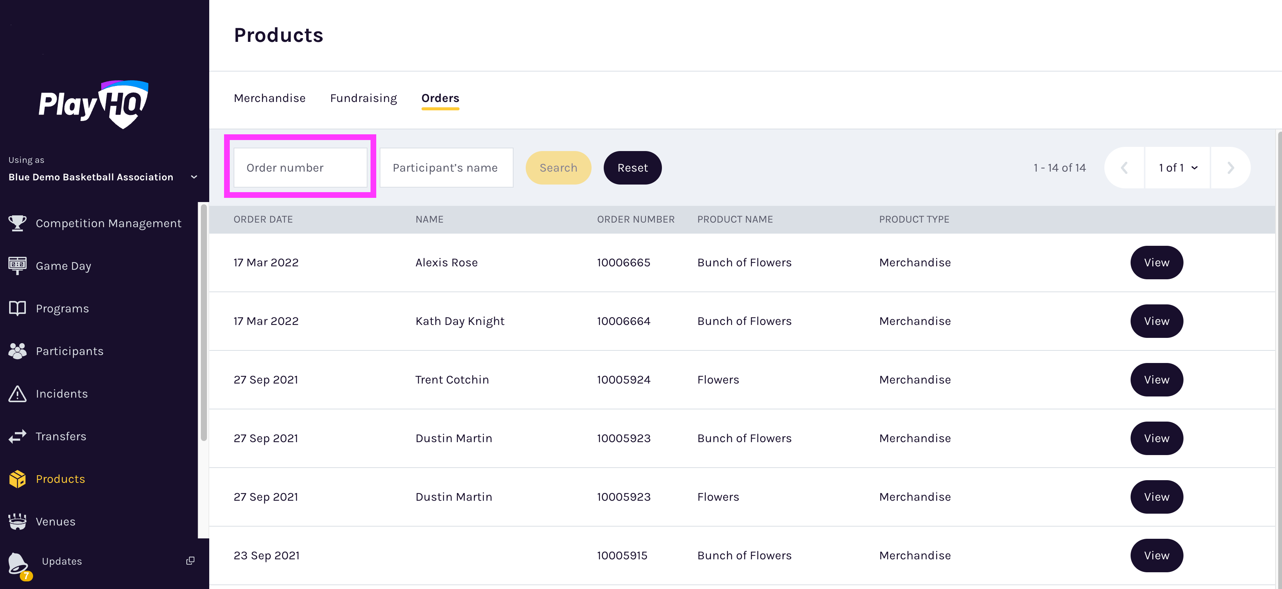
Task: Open Programs via the book icon
Action: coord(17,308)
